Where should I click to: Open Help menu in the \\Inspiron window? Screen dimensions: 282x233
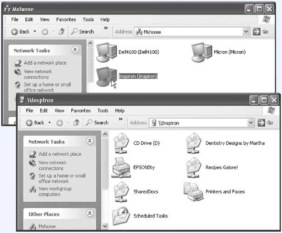point(120,110)
